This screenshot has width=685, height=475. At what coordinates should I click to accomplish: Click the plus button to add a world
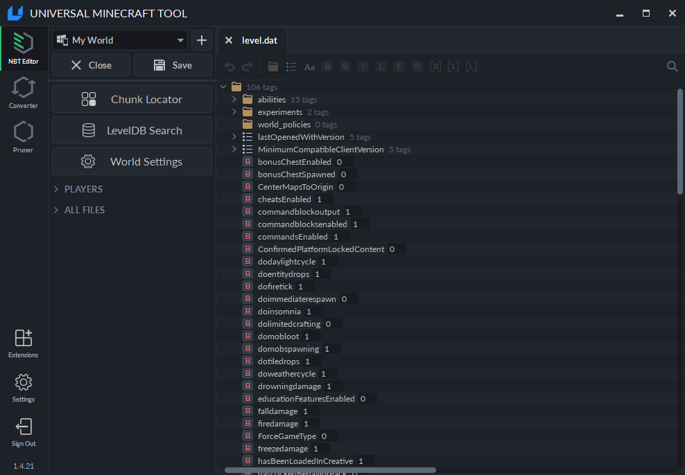coord(201,41)
